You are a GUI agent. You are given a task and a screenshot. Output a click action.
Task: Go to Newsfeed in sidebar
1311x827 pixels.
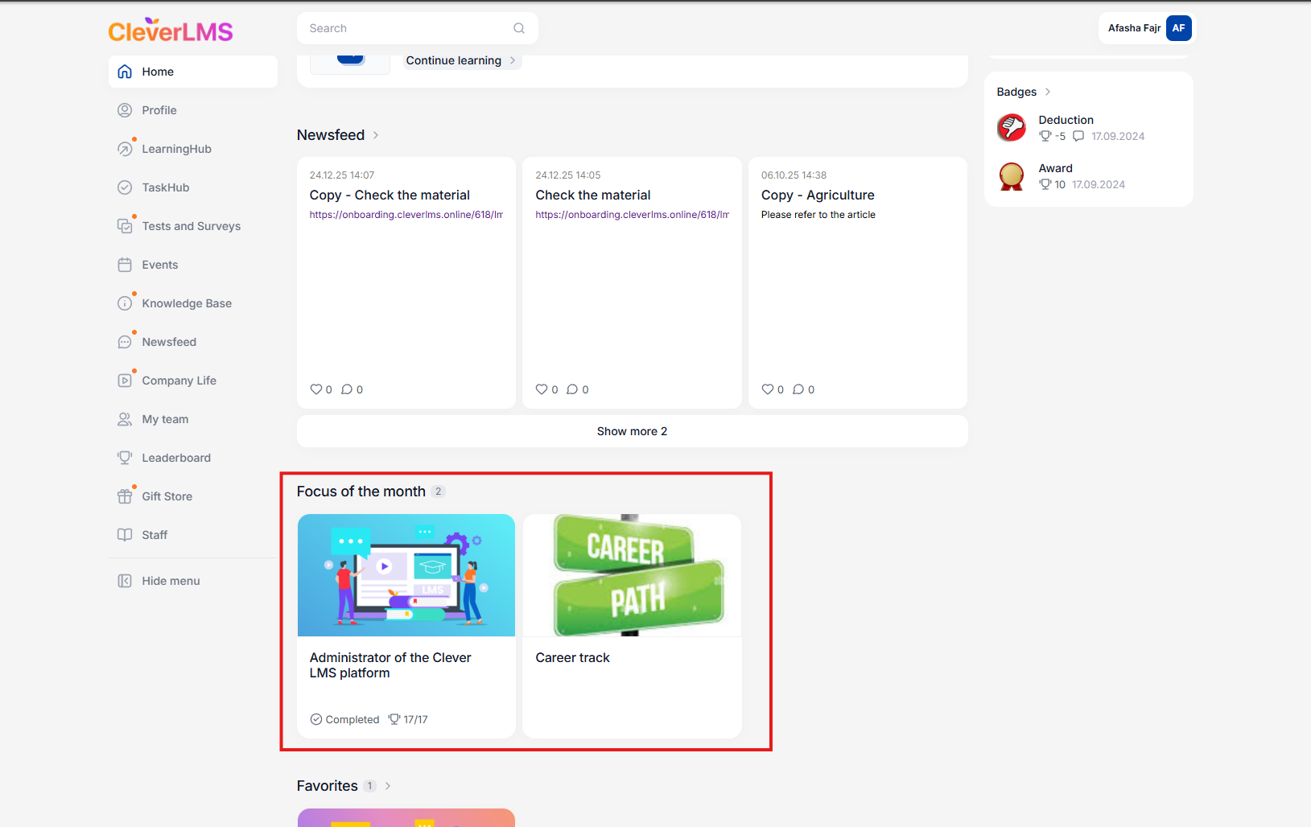click(x=193, y=342)
